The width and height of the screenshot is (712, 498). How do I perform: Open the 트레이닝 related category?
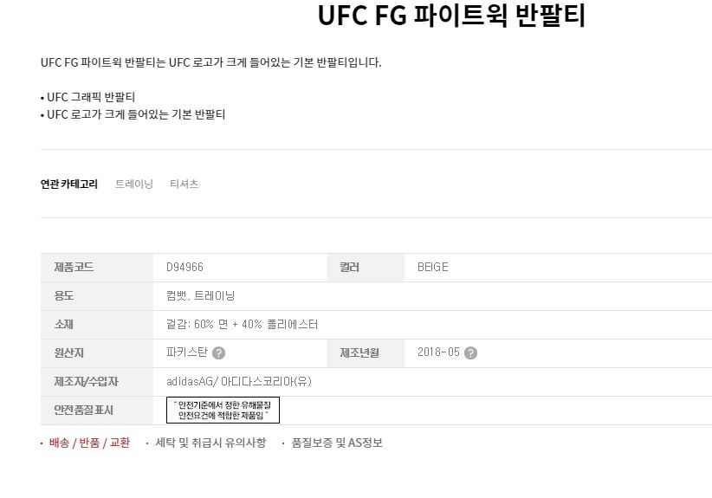(134, 184)
